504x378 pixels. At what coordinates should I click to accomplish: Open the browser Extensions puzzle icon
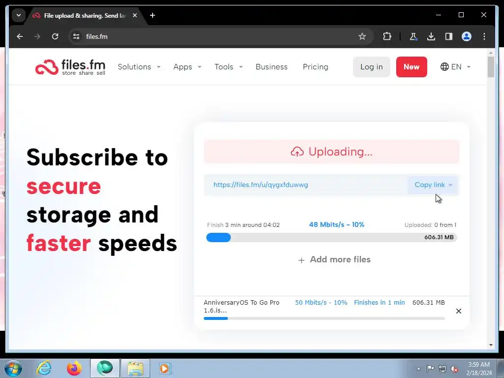[x=387, y=36]
